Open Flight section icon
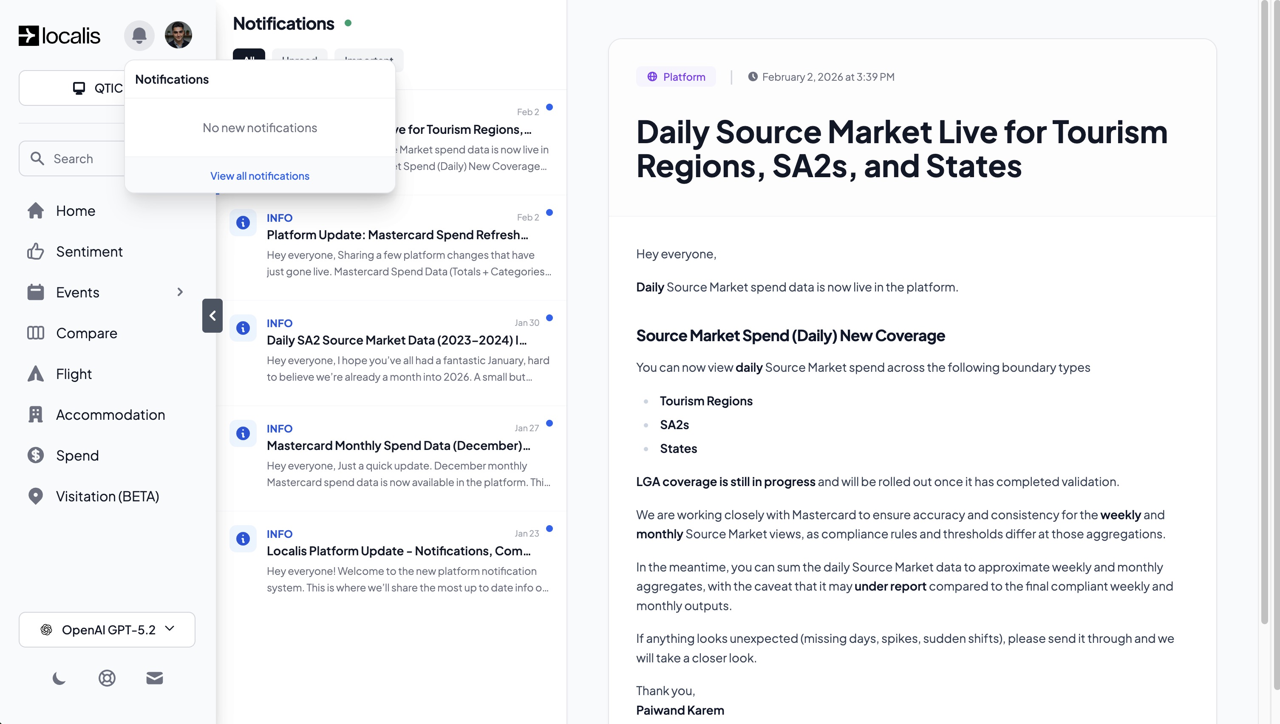Image resolution: width=1280 pixels, height=724 pixels. pyautogui.click(x=35, y=374)
